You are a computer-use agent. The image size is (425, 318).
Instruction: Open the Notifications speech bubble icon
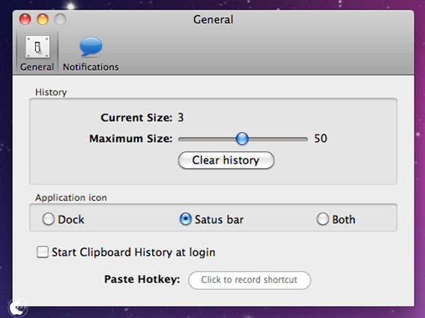(x=91, y=46)
